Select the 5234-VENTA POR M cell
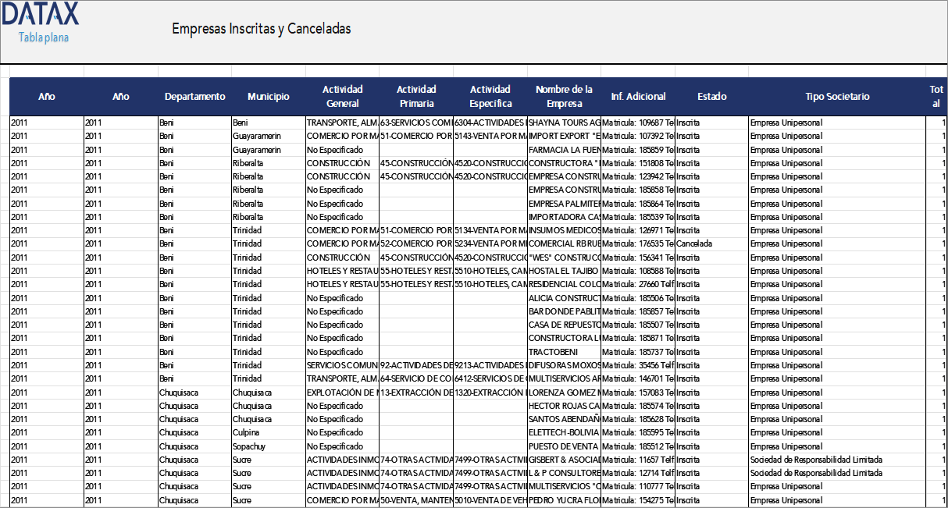This screenshot has width=948, height=508. point(490,243)
